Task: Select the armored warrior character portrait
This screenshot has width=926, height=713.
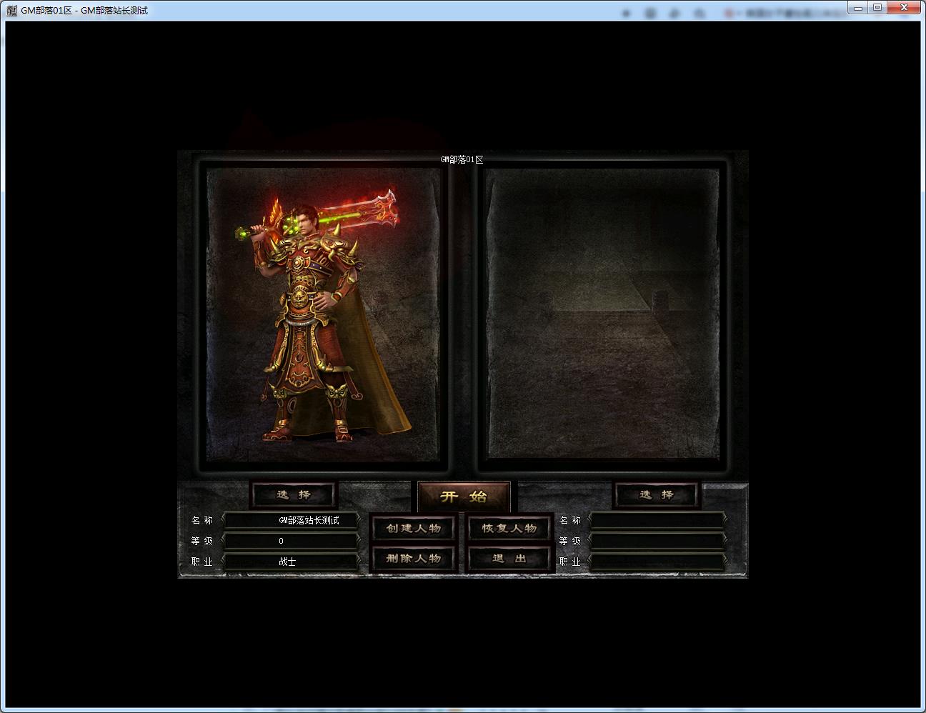Action: tap(323, 316)
